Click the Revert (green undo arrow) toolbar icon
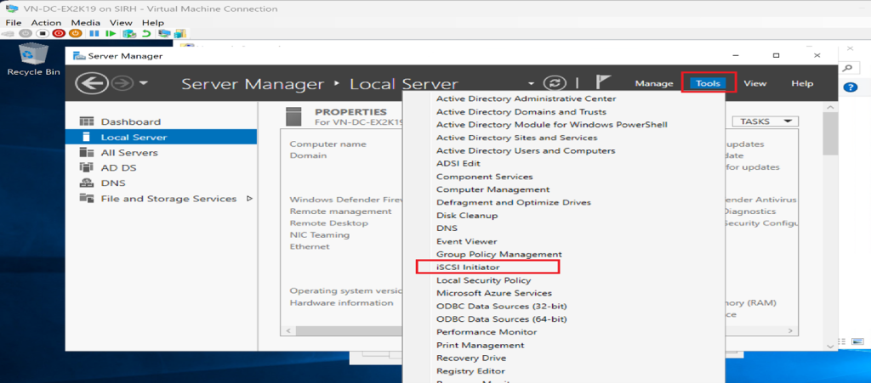The width and height of the screenshot is (871, 383). [x=146, y=34]
